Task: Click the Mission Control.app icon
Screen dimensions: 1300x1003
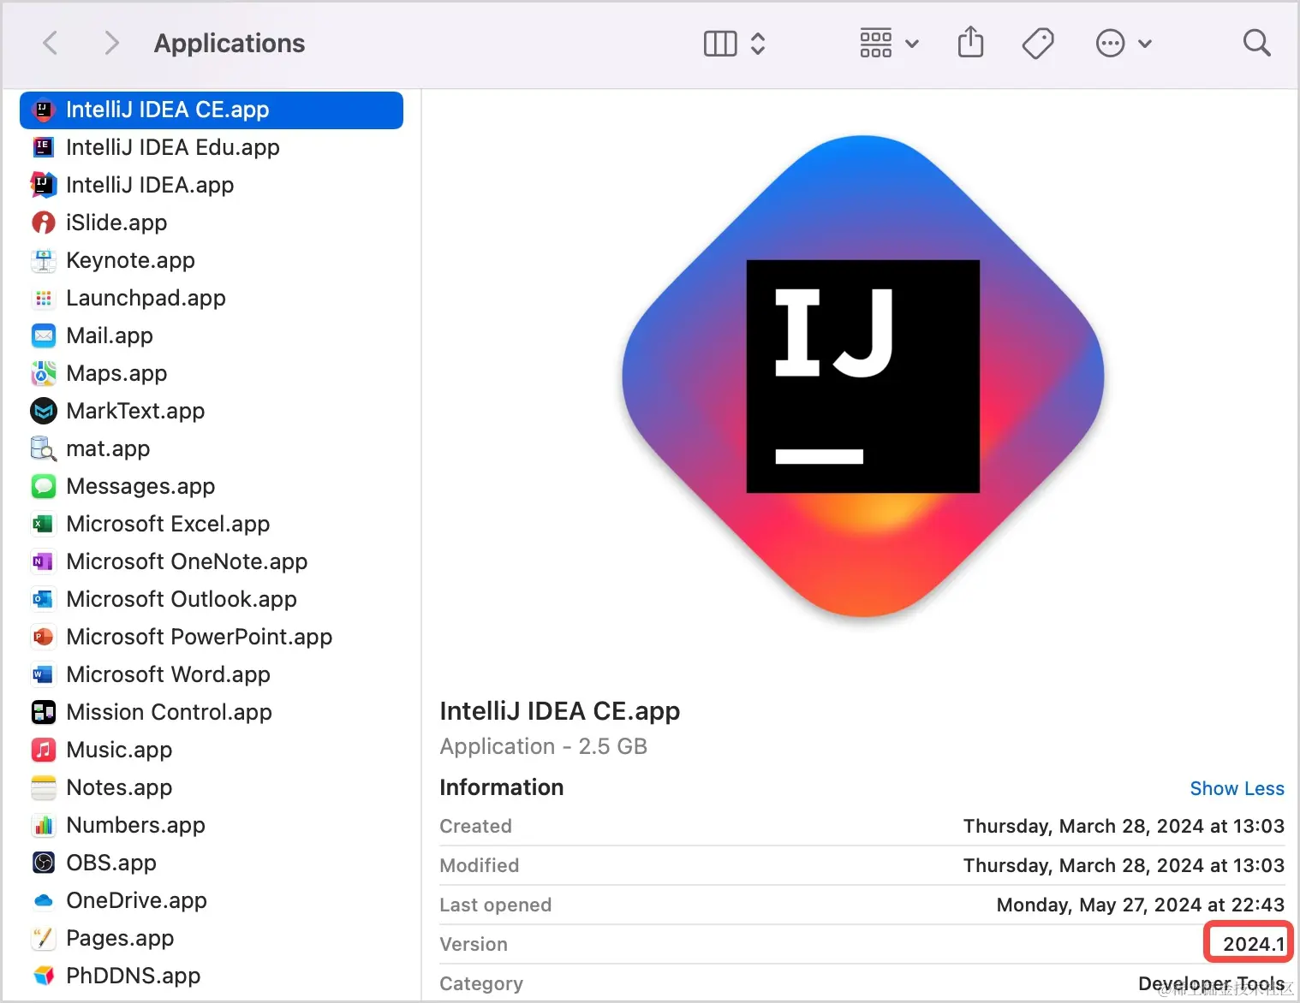Action: tap(44, 712)
